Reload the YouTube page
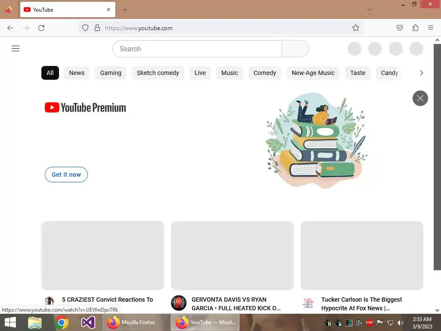This screenshot has height=331, width=441. 41,28
